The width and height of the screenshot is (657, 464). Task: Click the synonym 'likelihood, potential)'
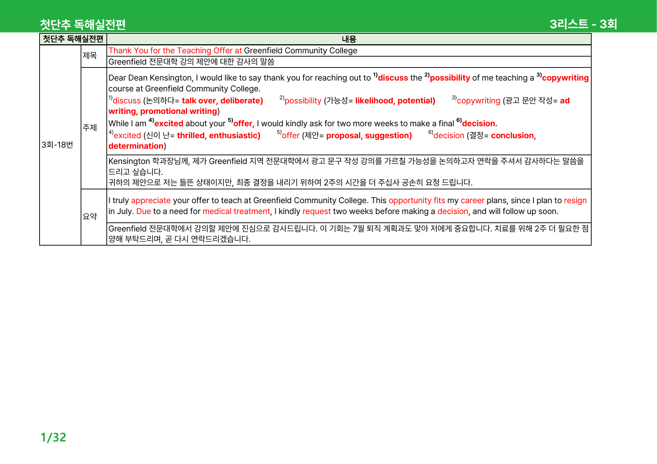tap(395, 100)
